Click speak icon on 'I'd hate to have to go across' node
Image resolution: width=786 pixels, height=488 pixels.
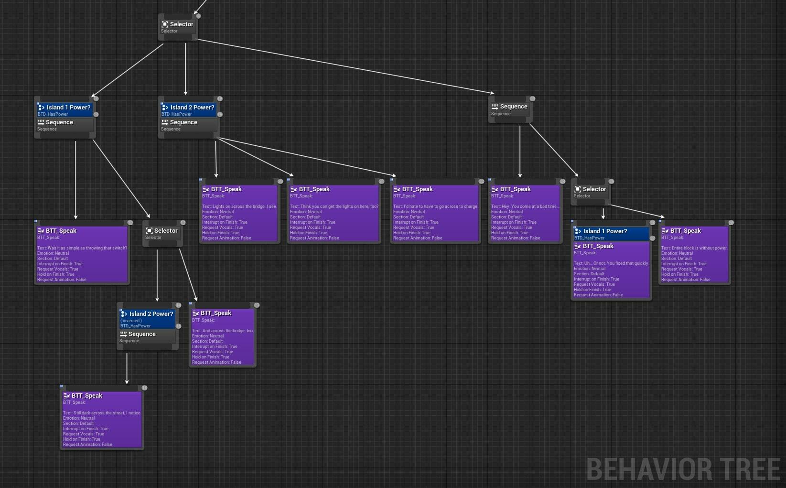(397, 189)
